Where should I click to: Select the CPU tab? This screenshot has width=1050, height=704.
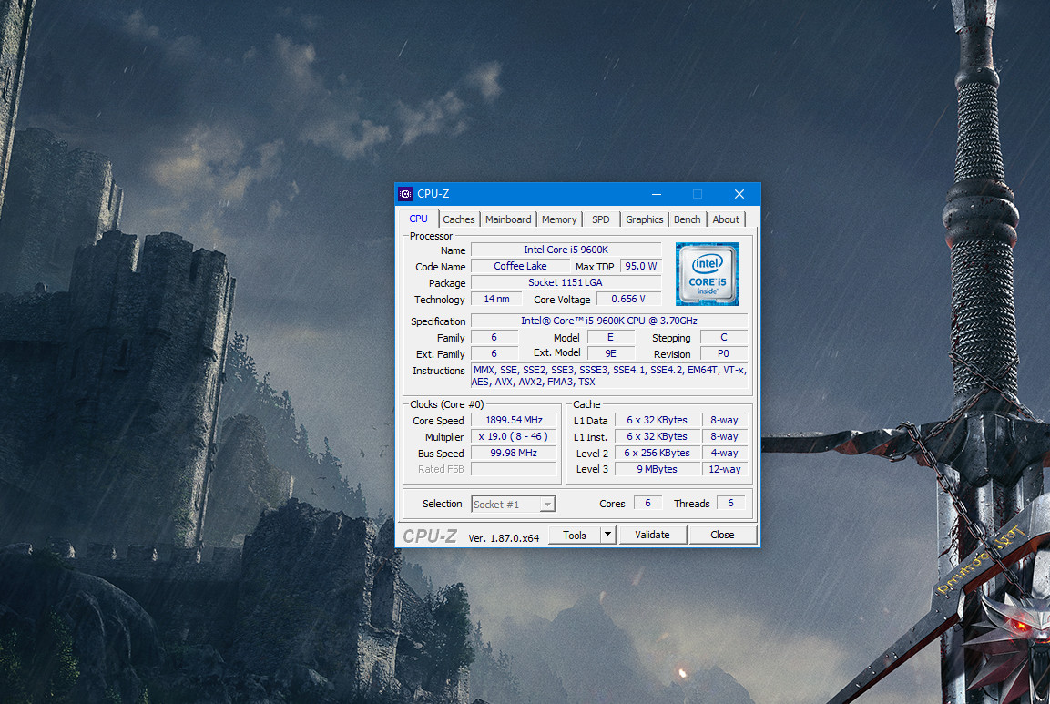pos(419,219)
